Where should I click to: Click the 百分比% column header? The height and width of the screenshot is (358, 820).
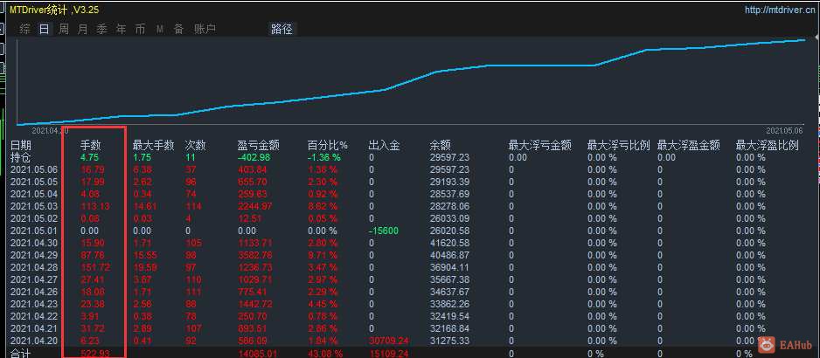(327, 146)
